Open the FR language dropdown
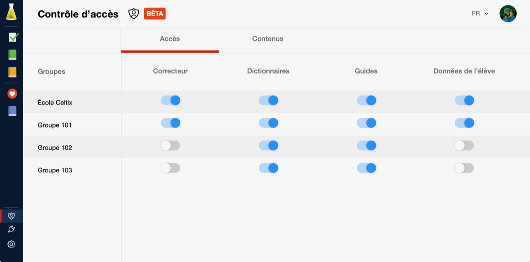 (x=480, y=14)
